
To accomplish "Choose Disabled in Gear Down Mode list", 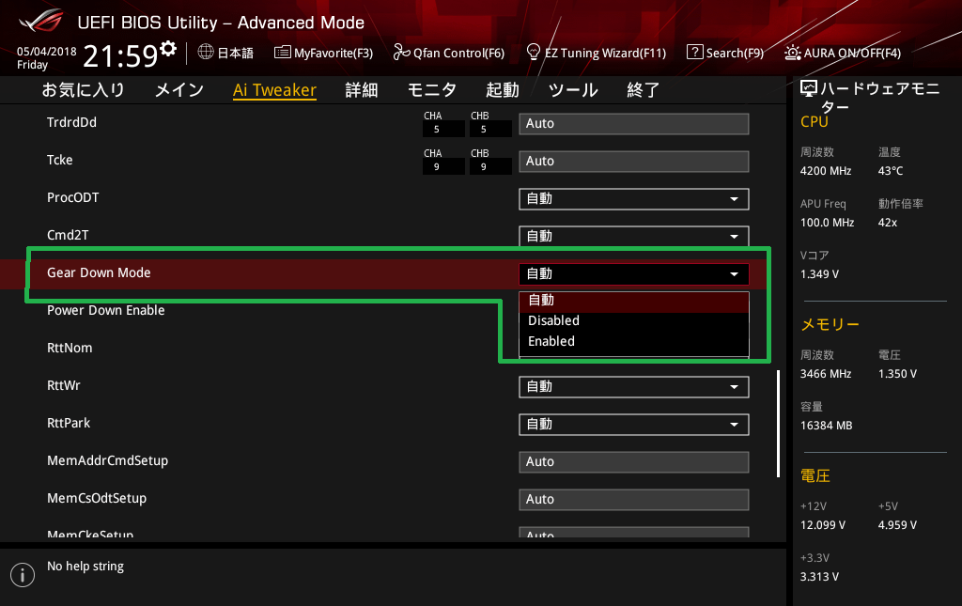I will tap(634, 320).
